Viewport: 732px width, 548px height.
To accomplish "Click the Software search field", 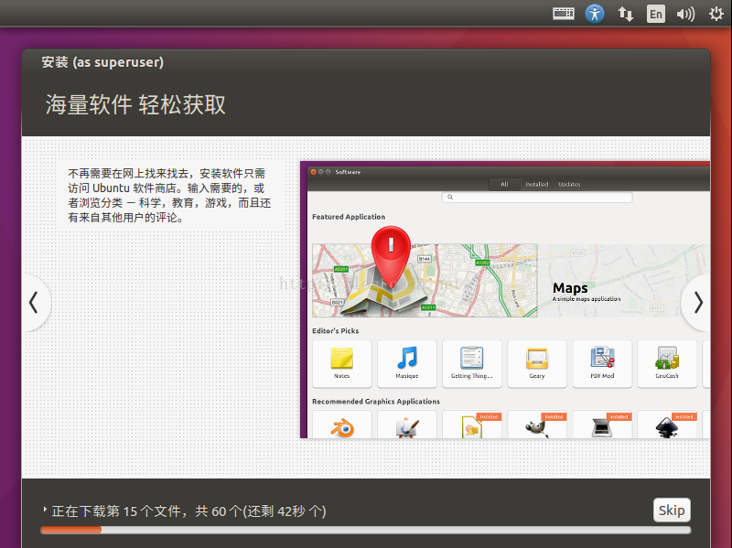I will tap(537, 198).
